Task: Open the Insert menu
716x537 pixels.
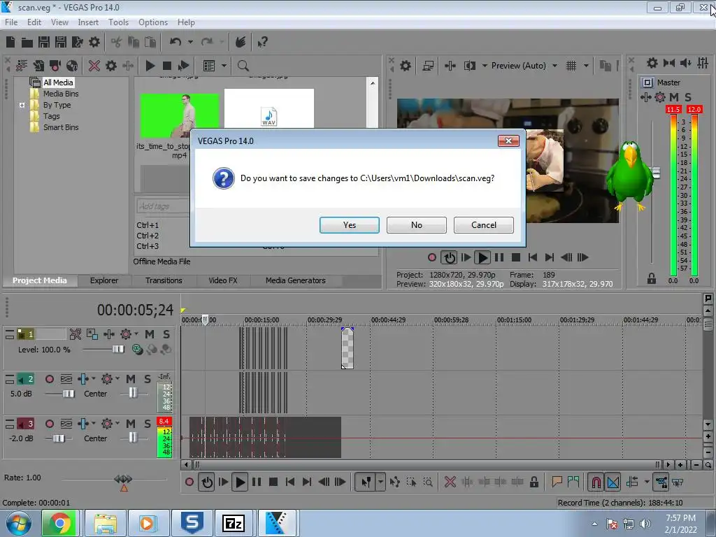Action: pyautogui.click(x=88, y=22)
